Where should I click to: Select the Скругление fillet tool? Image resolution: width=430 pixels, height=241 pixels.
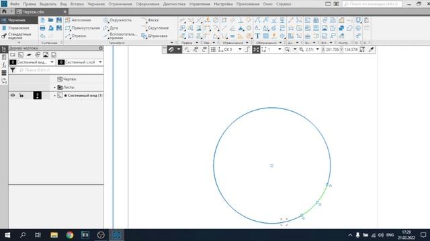coord(155,28)
